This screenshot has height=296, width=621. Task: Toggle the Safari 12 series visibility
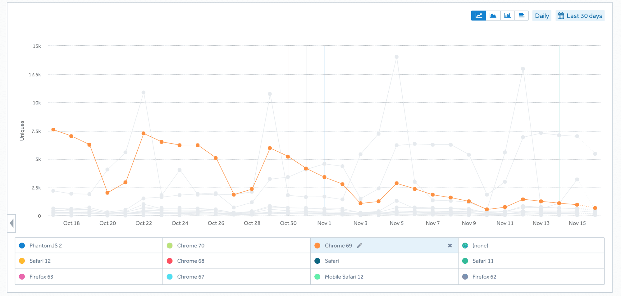40,261
